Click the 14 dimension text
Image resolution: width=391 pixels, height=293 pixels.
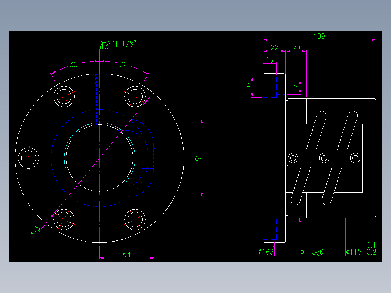coord(296,87)
